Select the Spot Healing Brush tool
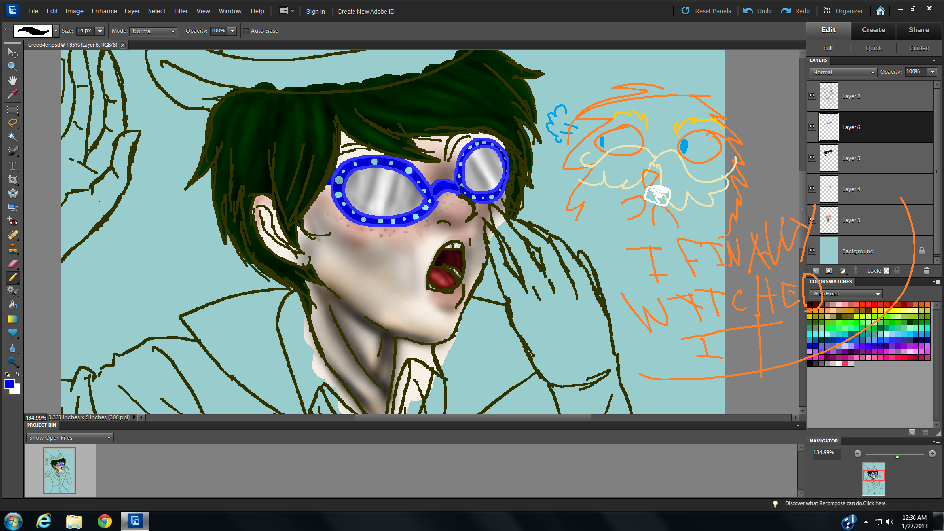Image resolution: width=944 pixels, height=531 pixels. tap(13, 236)
